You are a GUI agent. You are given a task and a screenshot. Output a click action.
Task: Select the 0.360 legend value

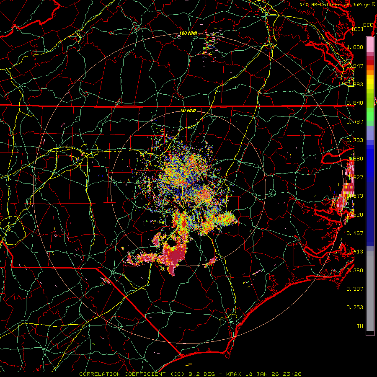[355, 270]
